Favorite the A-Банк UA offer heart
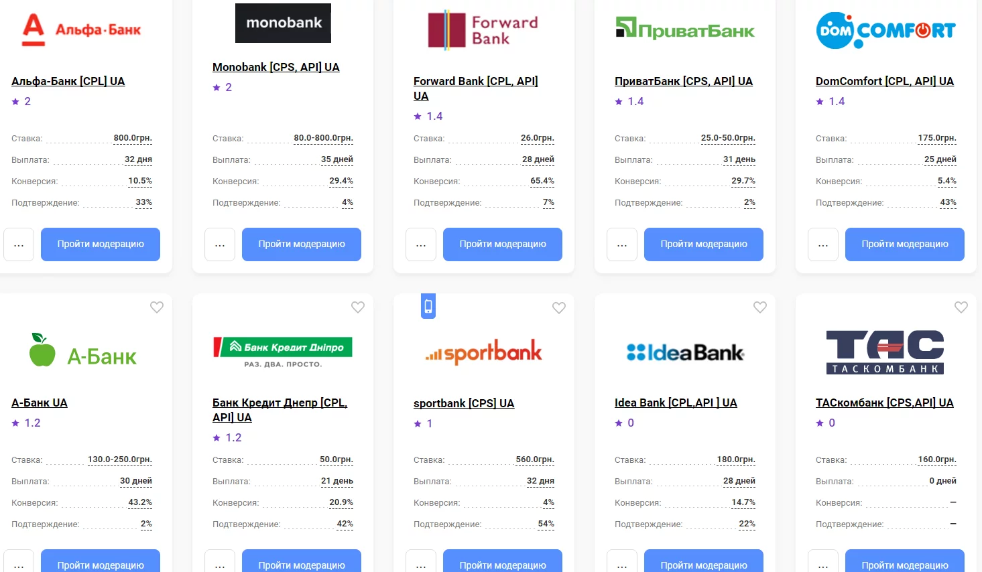The height and width of the screenshot is (572, 982). (x=157, y=307)
